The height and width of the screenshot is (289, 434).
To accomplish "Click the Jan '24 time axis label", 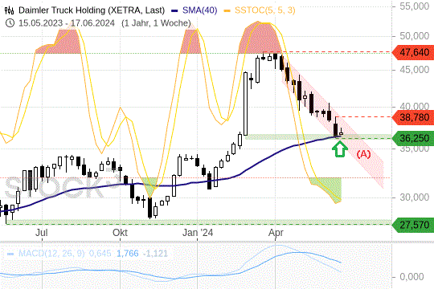I will (198, 233).
